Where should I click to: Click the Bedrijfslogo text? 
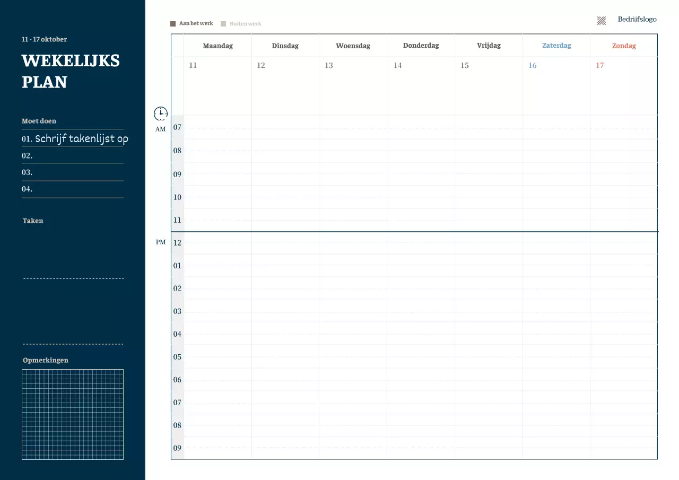(x=637, y=20)
